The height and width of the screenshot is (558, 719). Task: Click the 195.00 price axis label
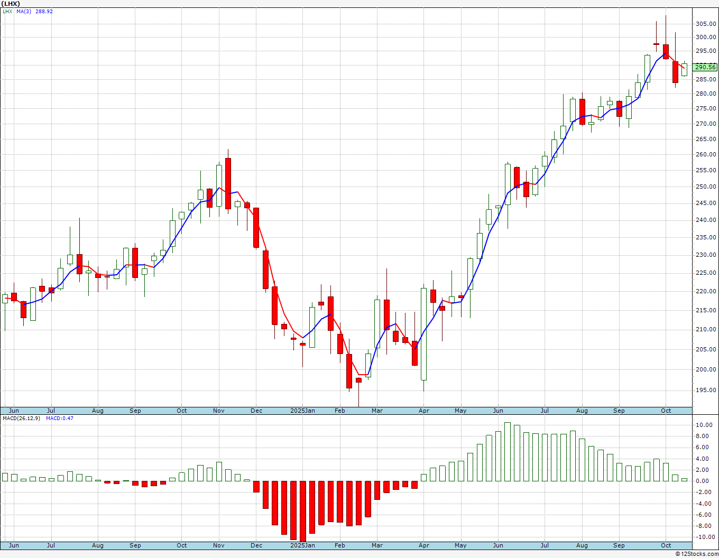click(x=706, y=390)
